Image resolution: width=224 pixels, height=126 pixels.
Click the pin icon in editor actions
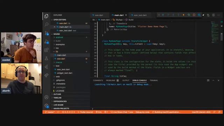203,15
